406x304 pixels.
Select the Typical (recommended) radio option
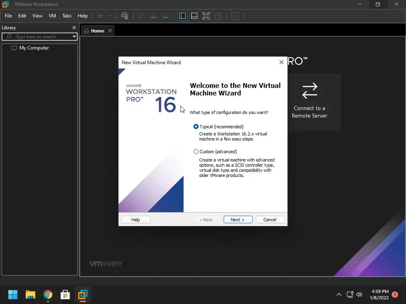[x=196, y=126]
